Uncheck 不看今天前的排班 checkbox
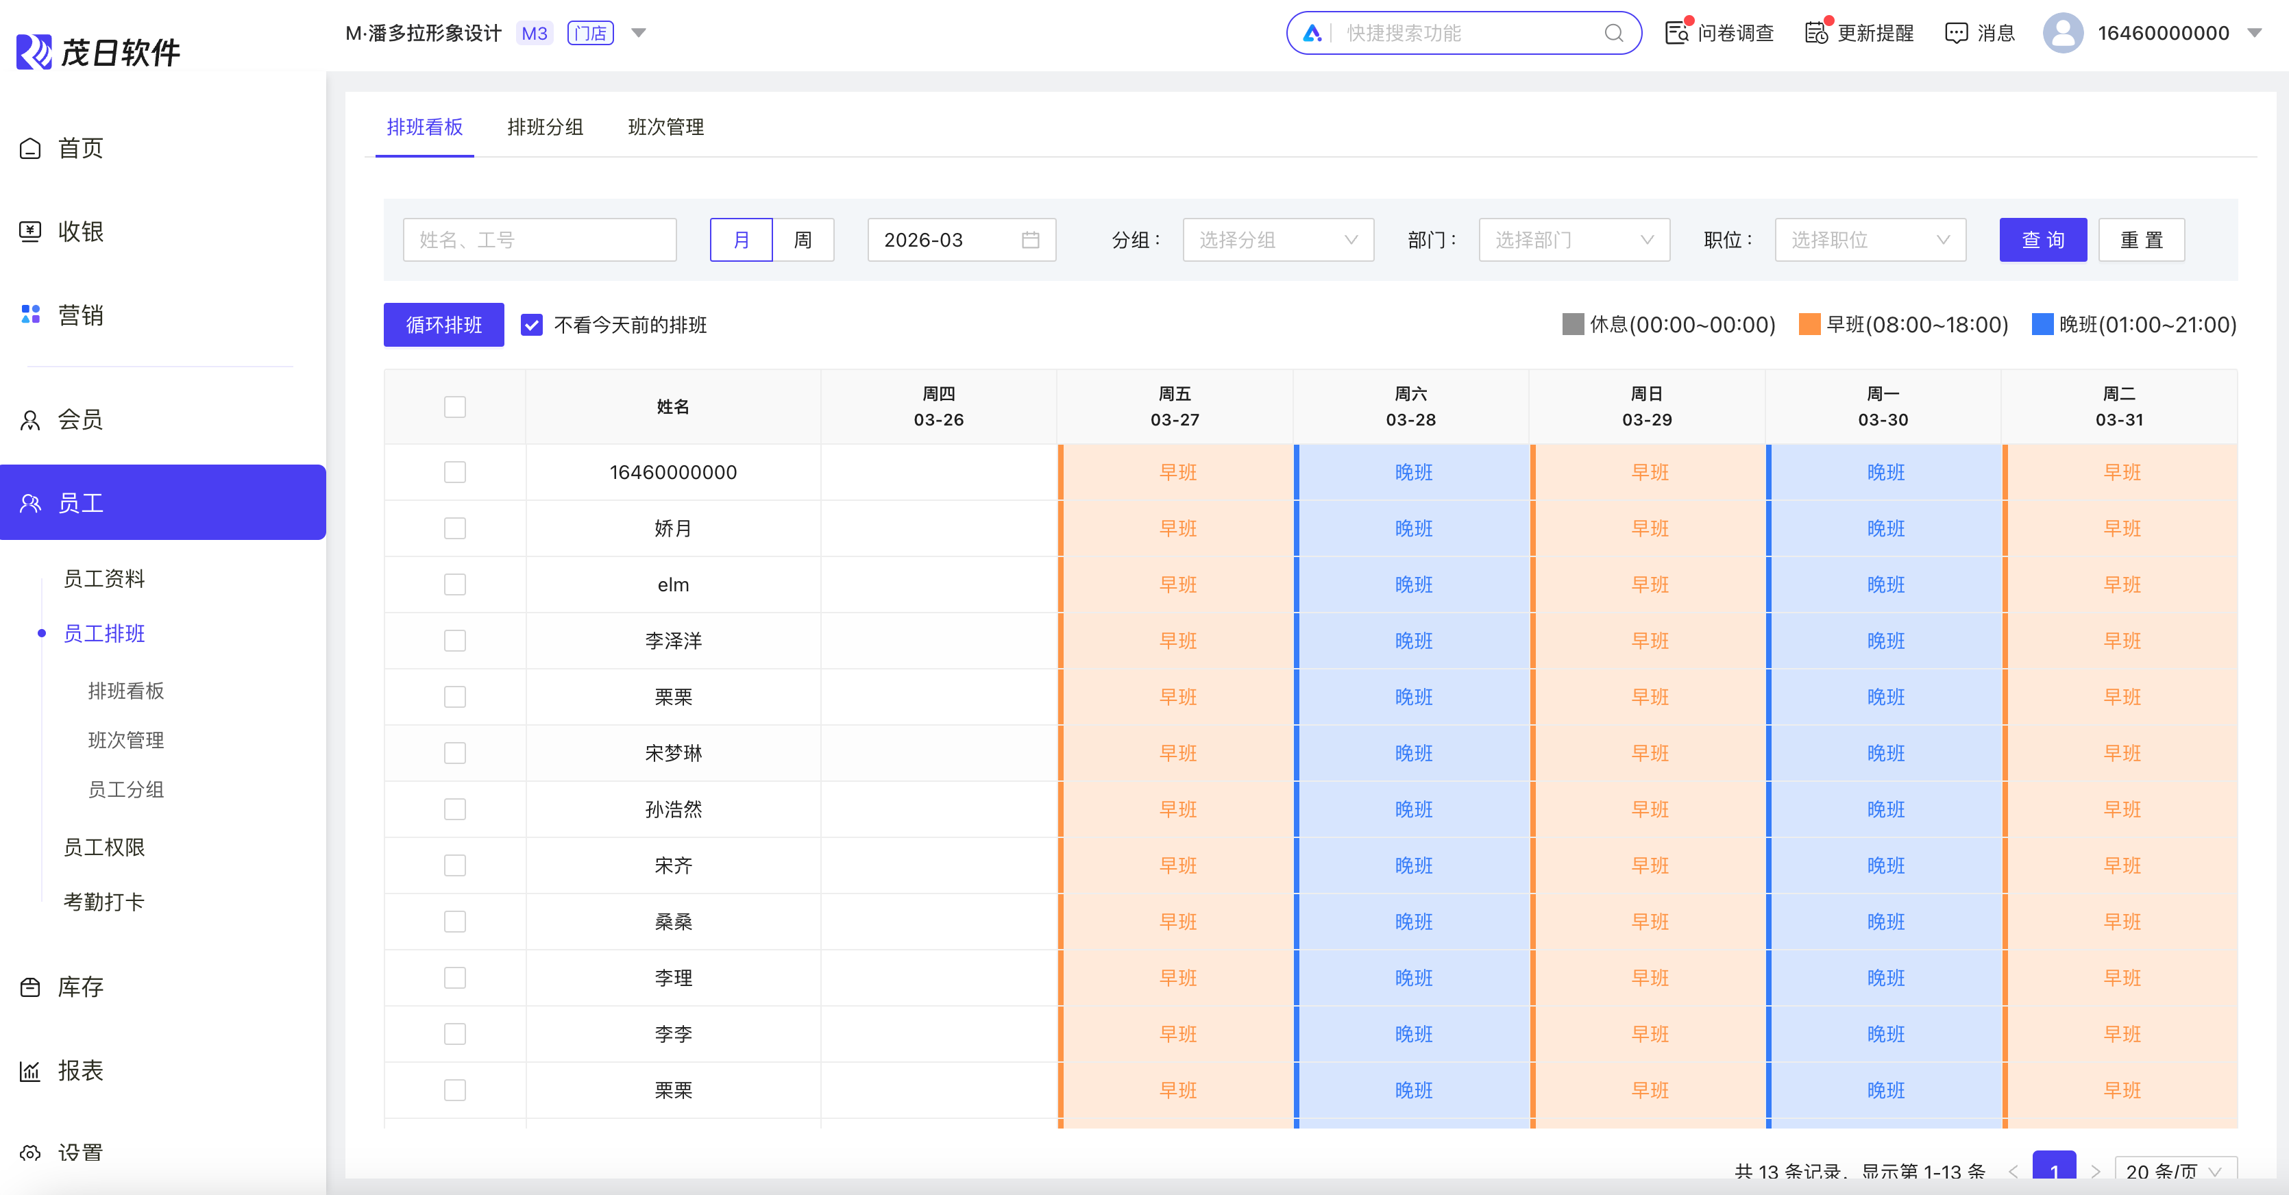Image resolution: width=2289 pixels, height=1195 pixels. click(x=531, y=325)
